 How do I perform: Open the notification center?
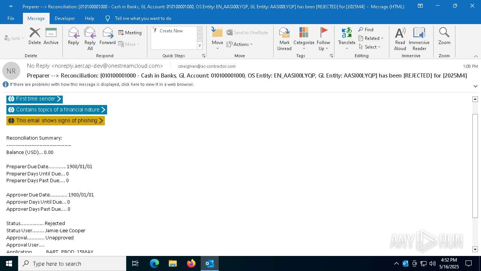click(x=469, y=263)
